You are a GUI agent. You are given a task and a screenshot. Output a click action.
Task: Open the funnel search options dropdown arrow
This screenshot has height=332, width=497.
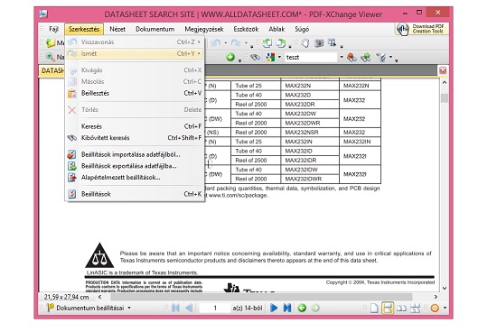tap(390, 57)
